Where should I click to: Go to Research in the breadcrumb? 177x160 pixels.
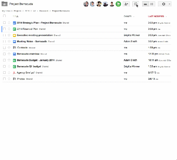point(44,11)
